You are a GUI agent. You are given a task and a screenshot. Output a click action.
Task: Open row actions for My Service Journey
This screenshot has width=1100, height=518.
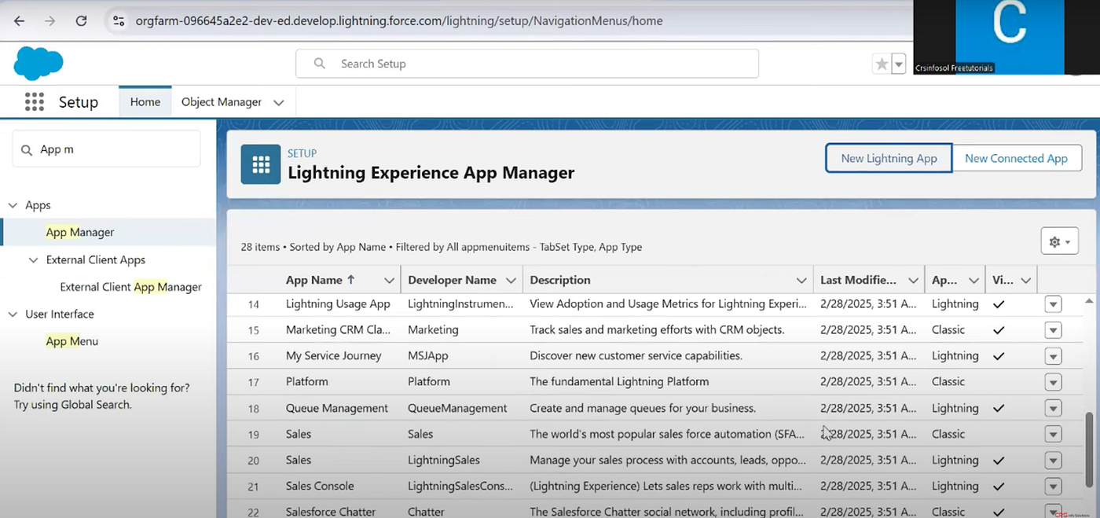point(1053,356)
